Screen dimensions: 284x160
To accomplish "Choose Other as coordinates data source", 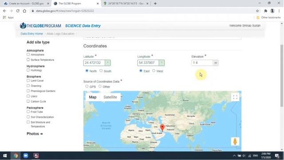I will (100, 86).
